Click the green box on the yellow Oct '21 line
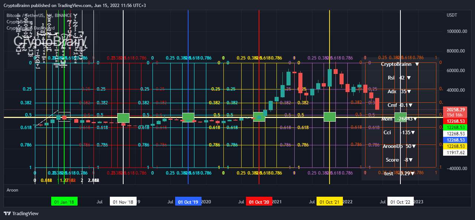This screenshot has width=475, height=220. point(330,116)
